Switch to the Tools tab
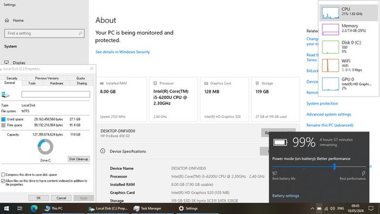 click(32, 83)
